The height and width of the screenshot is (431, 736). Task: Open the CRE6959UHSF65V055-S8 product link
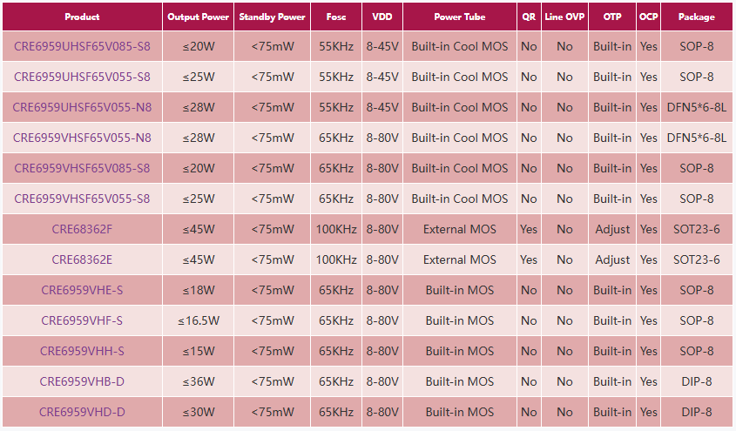[82, 77]
